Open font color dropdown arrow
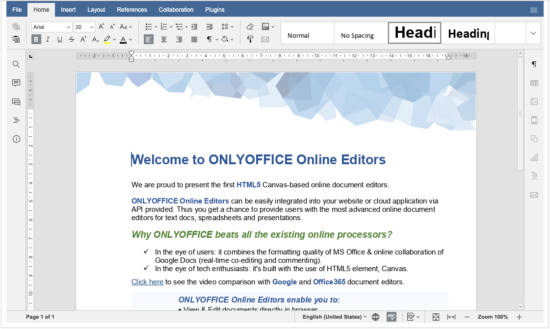This screenshot has height=329, width=550. click(131, 39)
